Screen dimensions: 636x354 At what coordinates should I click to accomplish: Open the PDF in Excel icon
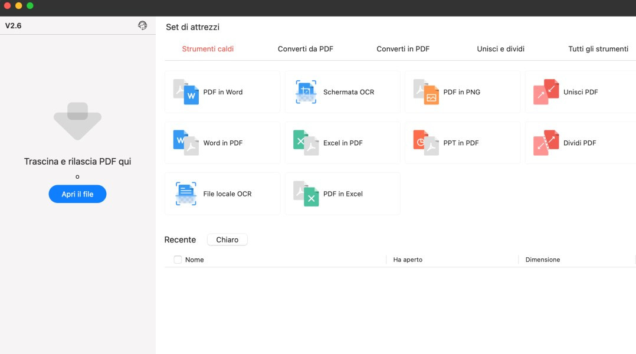pos(306,194)
